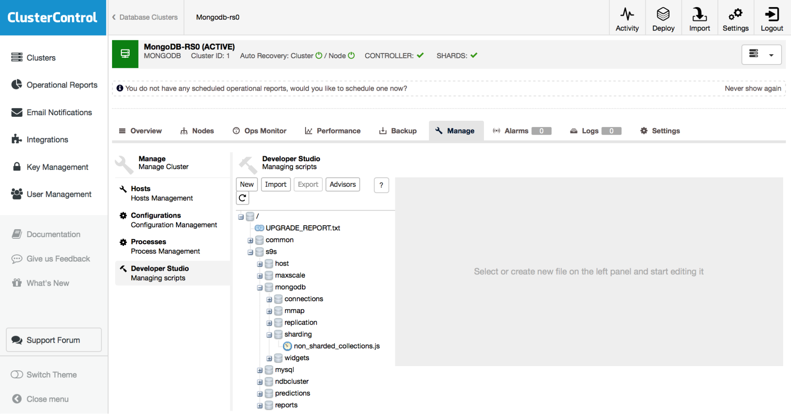Open the Performance tab
The image size is (791, 414).
333,131
